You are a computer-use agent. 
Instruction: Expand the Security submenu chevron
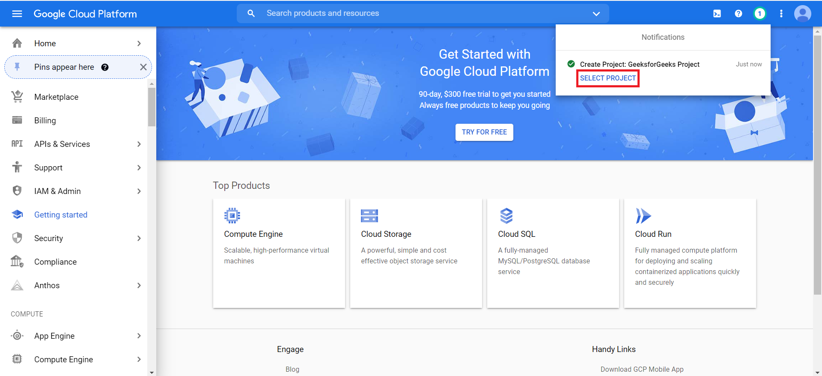pos(139,238)
